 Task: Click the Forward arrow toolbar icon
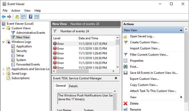(9, 17)
